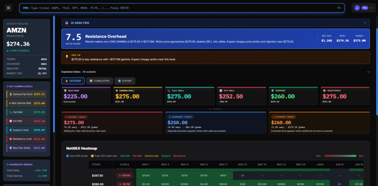Image resolution: width=378 pixels, height=186 pixels.
Task: Click the Resistance Level icon in sidebar
Action: point(10,139)
